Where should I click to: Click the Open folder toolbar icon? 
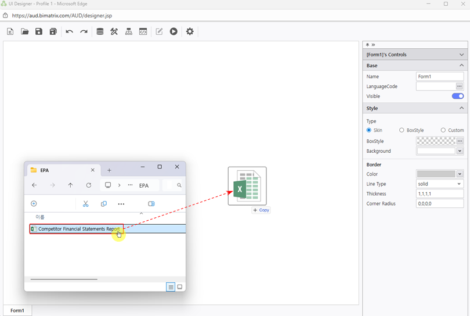coord(25,31)
